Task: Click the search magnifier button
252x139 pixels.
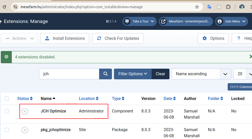Action: 106,74
